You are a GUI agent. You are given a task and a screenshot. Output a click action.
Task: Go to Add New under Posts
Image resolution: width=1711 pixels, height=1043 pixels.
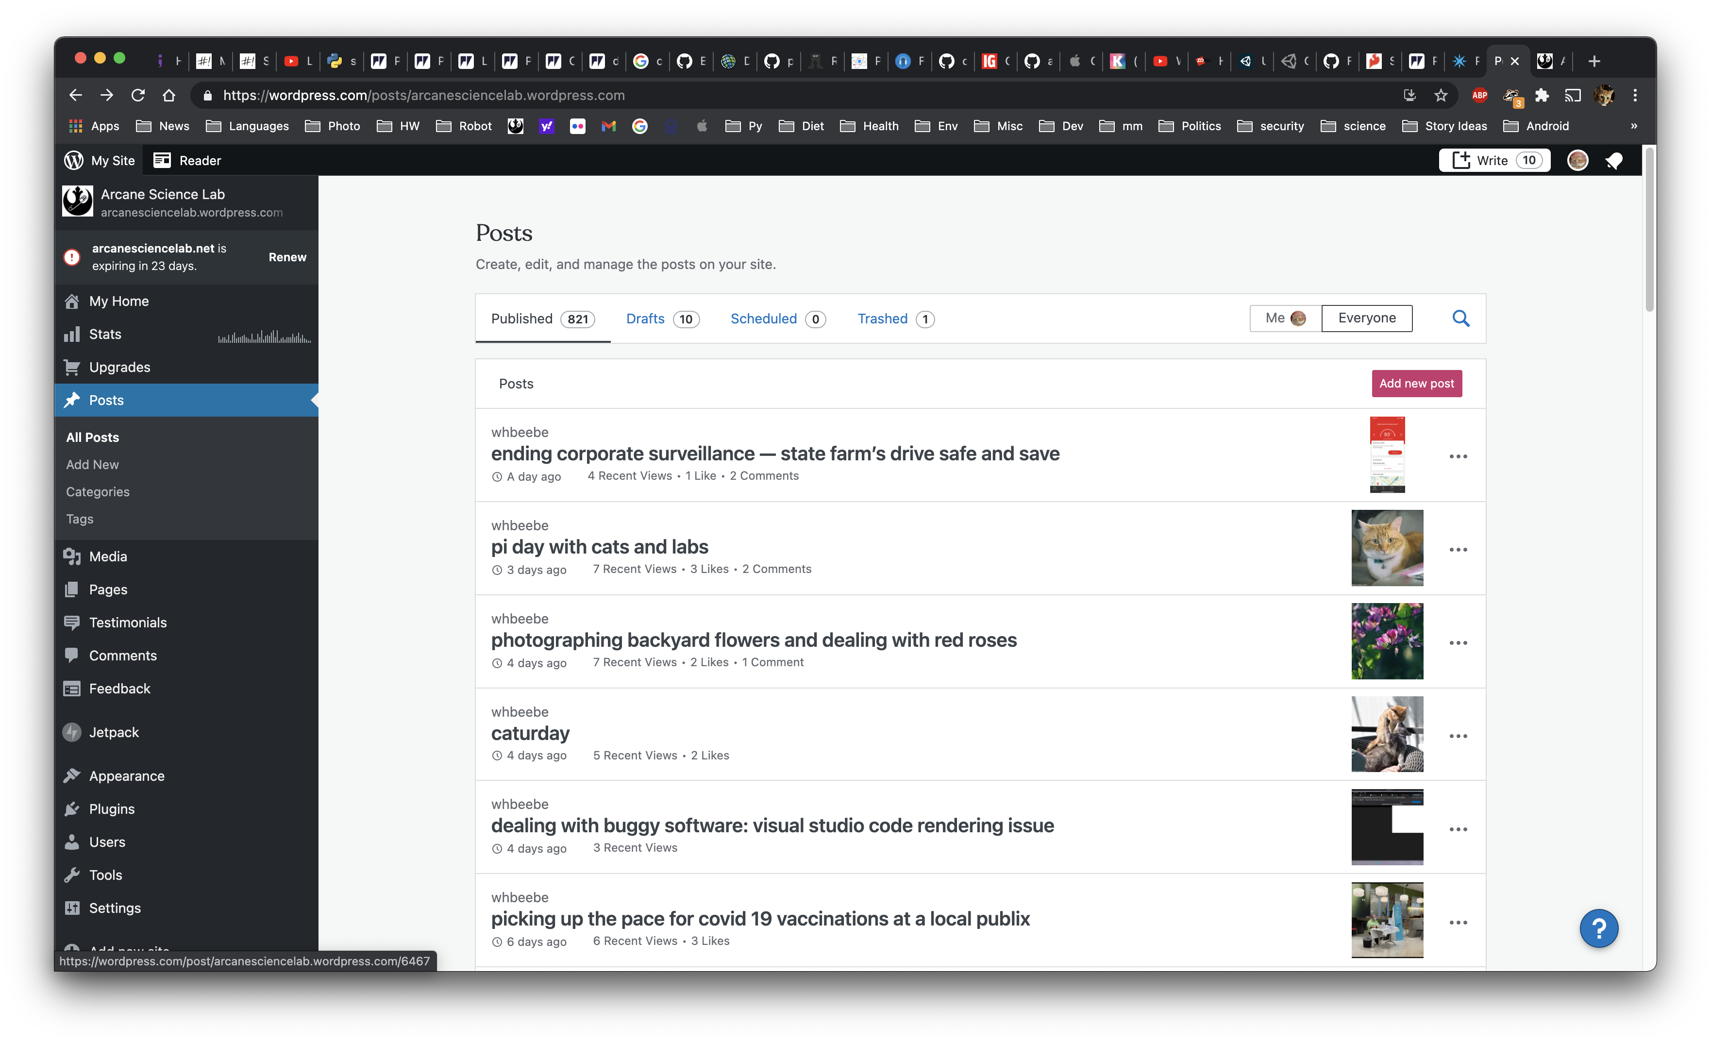(92, 465)
